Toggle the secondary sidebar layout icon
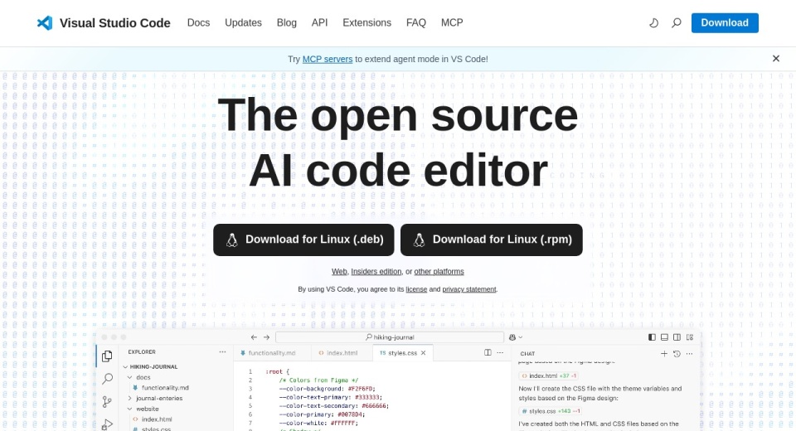The image size is (796, 431). click(677, 337)
